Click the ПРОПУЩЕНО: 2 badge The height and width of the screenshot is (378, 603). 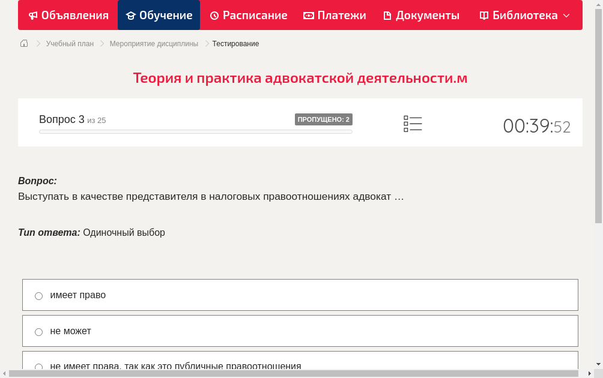(324, 119)
